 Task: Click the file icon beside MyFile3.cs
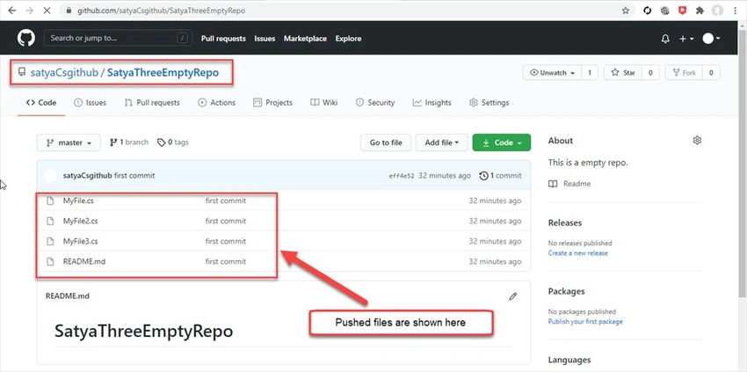pos(49,241)
